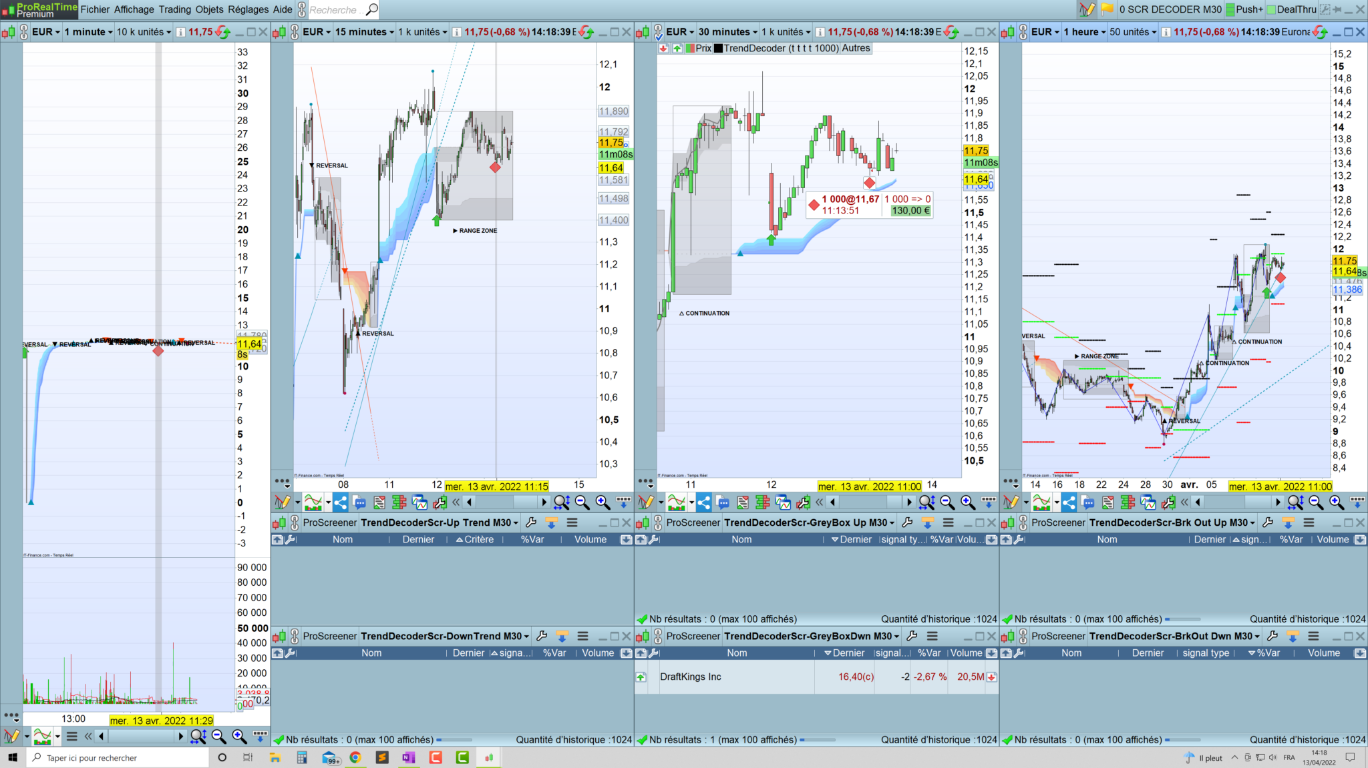Select the DraftKings Inc screener result row
The height and width of the screenshot is (768, 1368).
691,677
